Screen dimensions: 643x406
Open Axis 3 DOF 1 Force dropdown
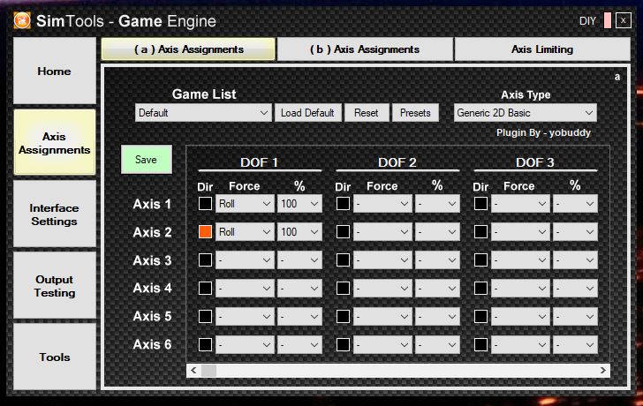pos(245,259)
